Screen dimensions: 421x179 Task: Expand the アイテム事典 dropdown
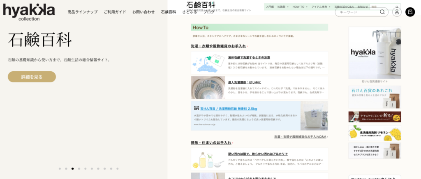tap(321, 7)
